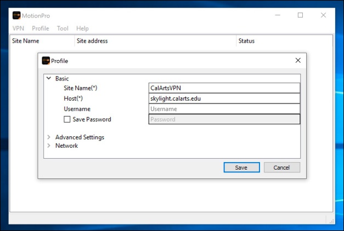Click the Username label
The width and height of the screenshot is (344, 231).
[x=77, y=109]
